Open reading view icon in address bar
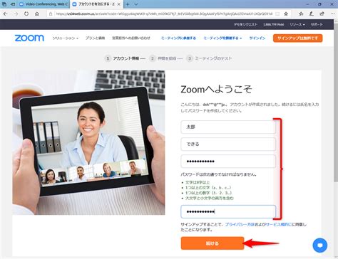Image resolution: width=338 pixels, height=259 pixels. coord(277,14)
